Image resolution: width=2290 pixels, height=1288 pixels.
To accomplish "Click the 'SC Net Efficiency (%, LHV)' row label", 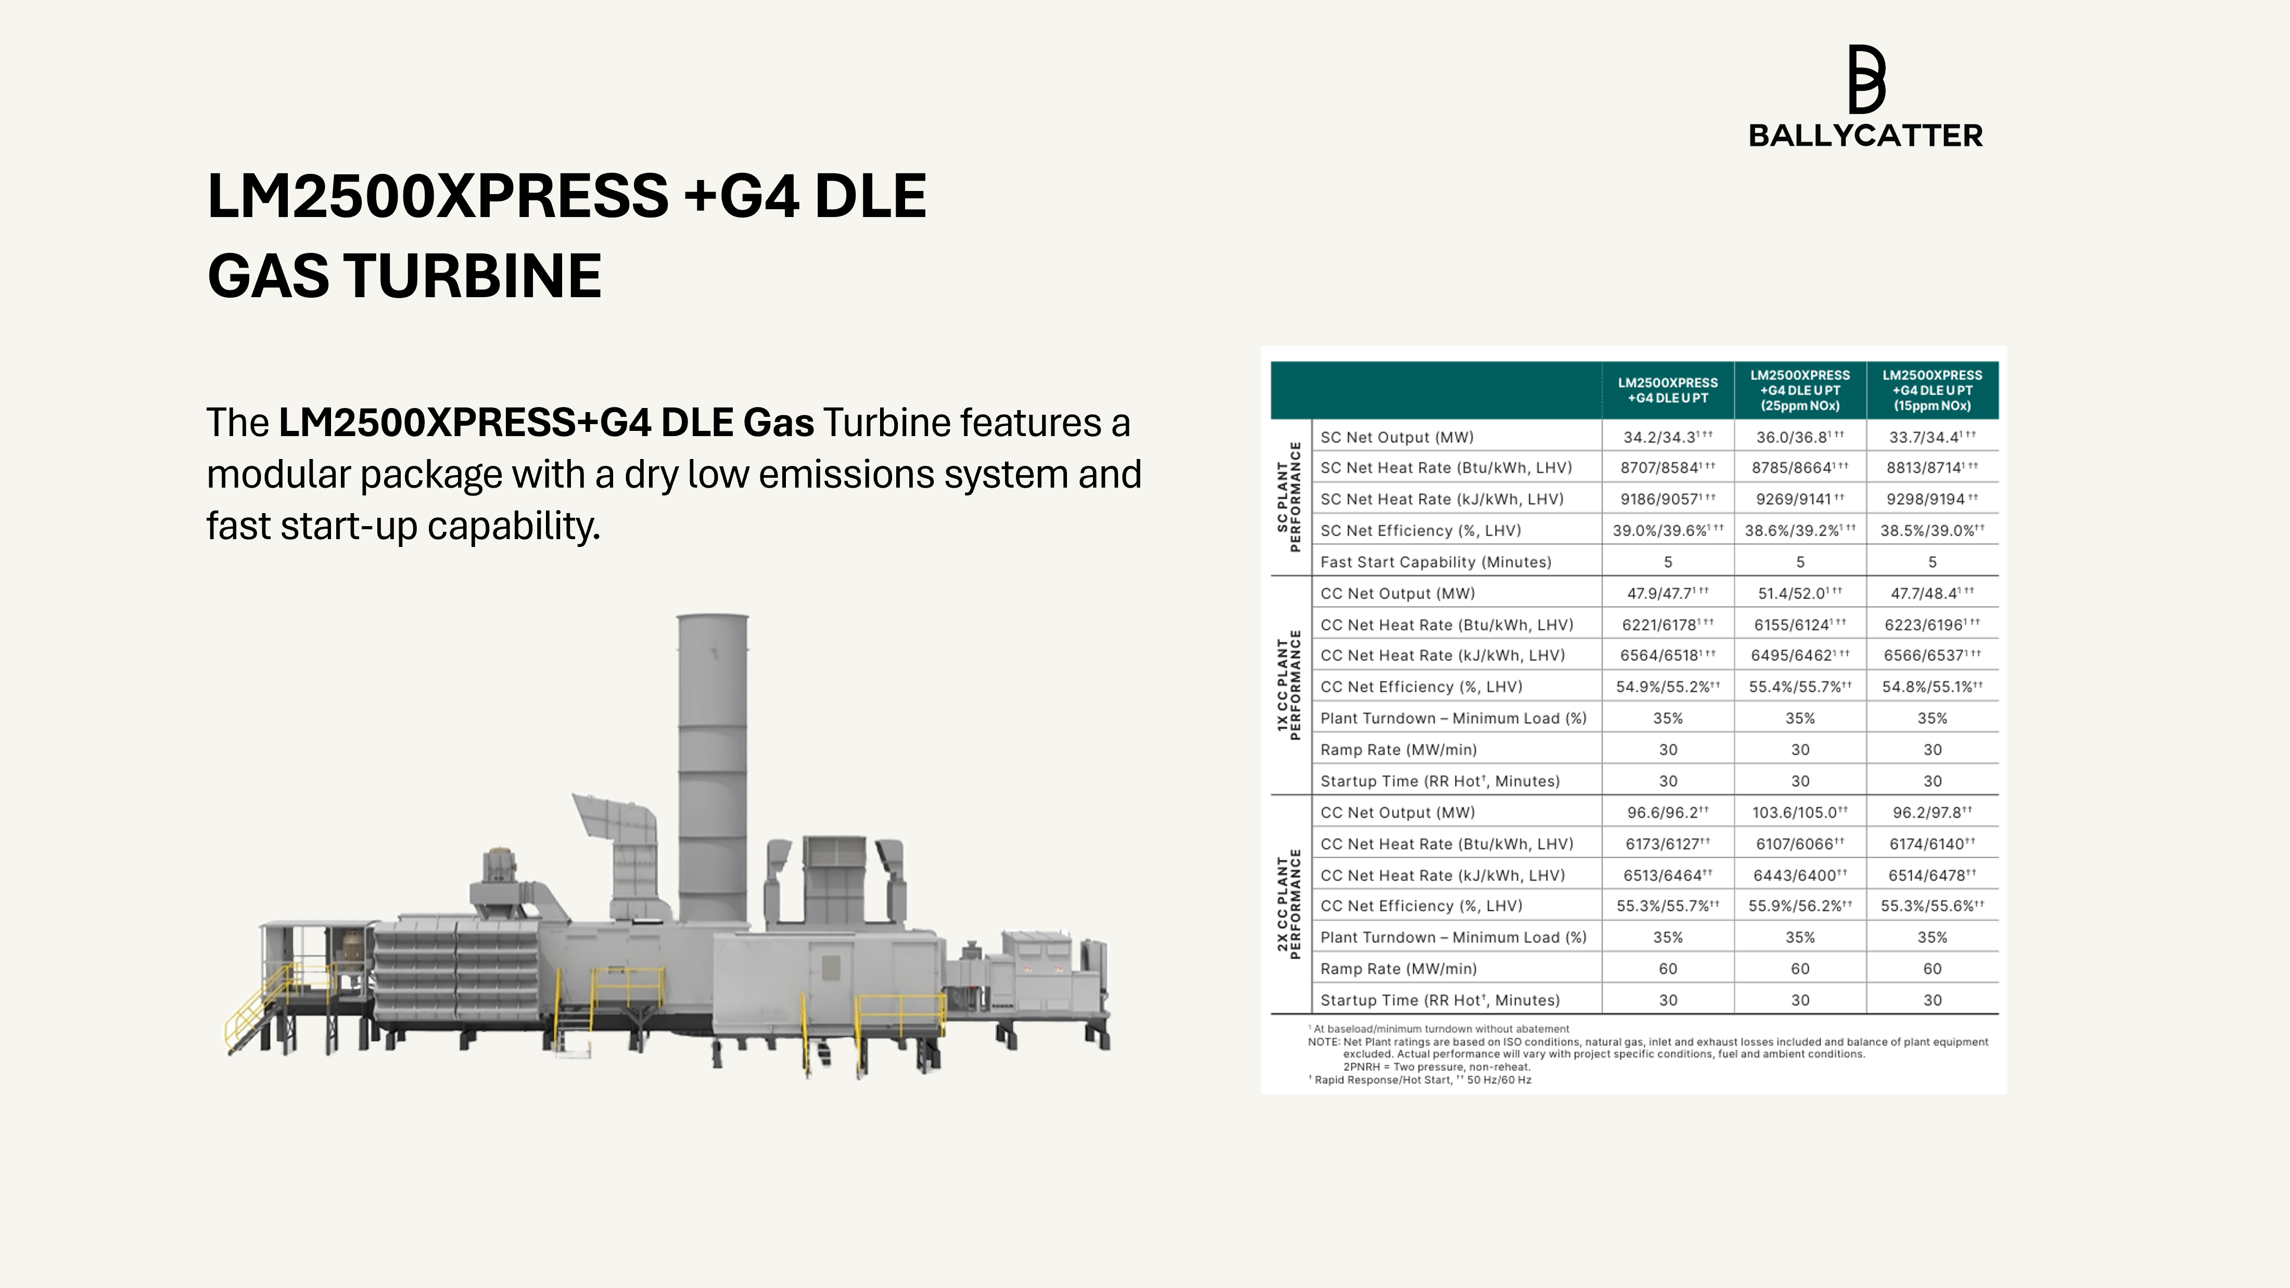I will (x=1421, y=531).
